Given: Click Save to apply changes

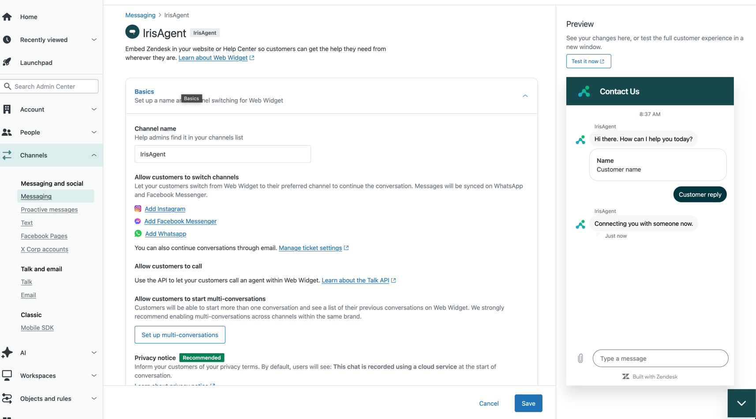Looking at the screenshot, I should click(528, 403).
